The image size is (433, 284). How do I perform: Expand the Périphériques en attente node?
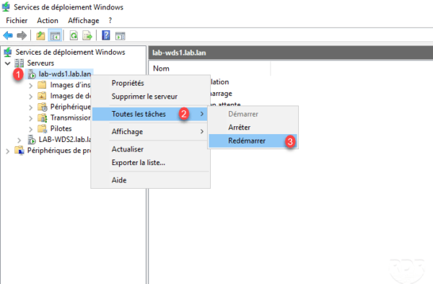pyautogui.click(x=30, y=107)
